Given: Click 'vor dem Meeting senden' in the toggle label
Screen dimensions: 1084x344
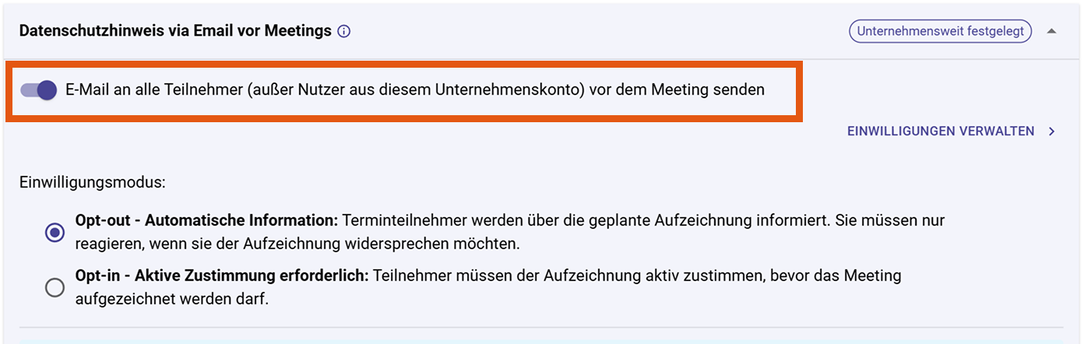Looking at the screenshot, I should click(x=677, y=90).
